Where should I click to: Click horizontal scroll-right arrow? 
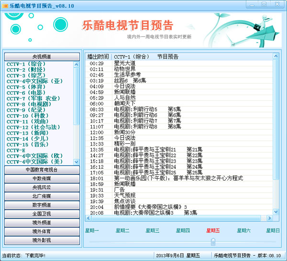[x=269, y=218]
